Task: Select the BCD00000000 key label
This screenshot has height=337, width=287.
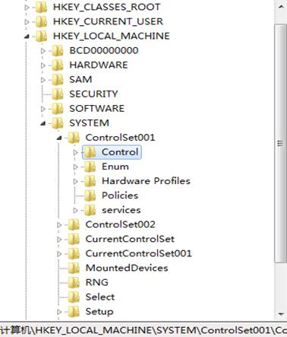Action: 104,50
